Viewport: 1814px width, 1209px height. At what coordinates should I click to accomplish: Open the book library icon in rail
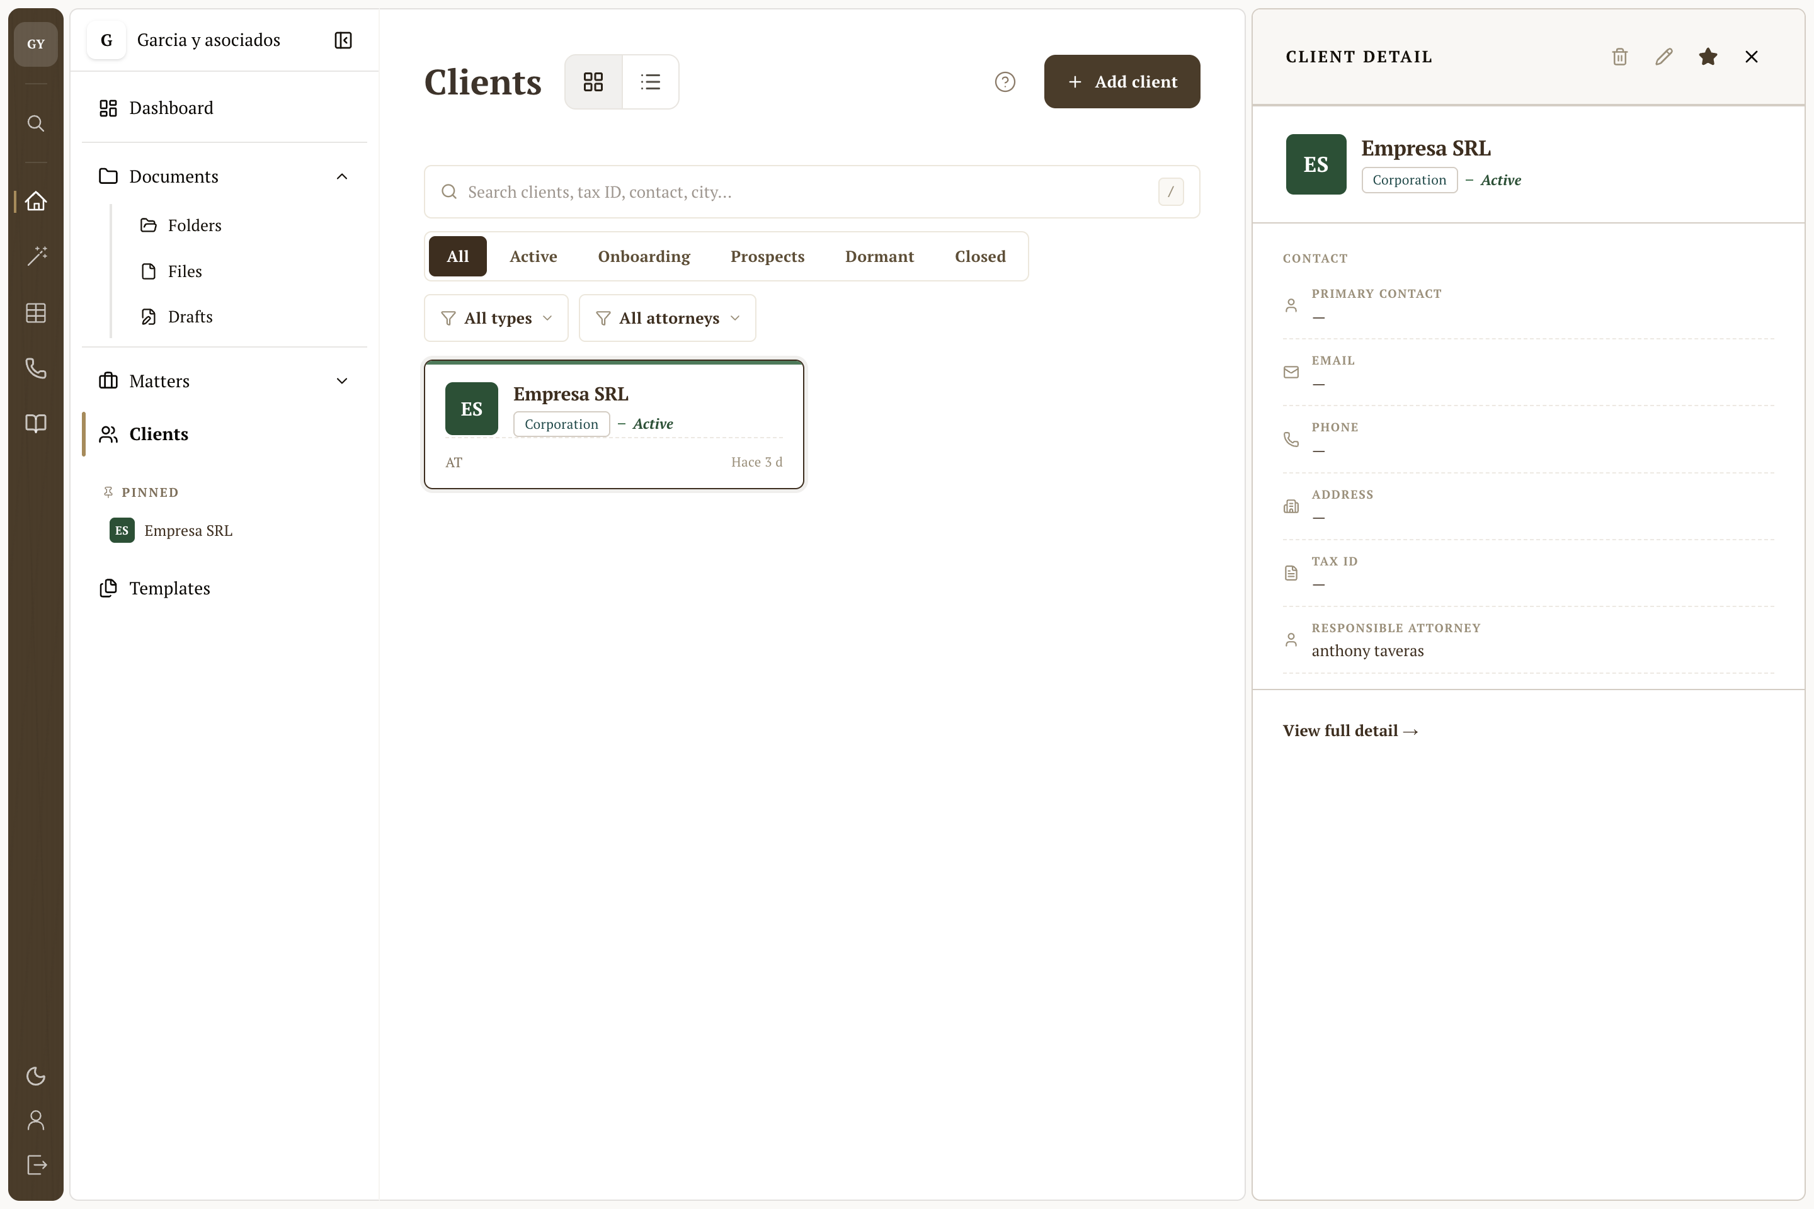point(35,423)
